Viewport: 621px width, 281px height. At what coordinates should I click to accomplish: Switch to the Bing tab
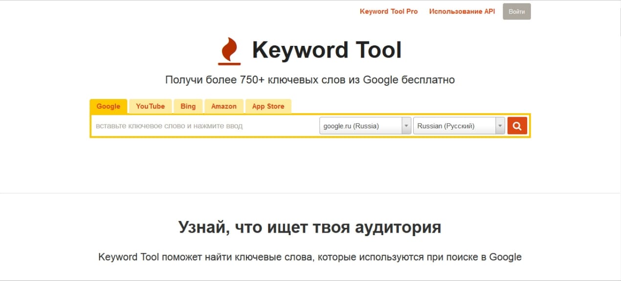pos(188,106)
